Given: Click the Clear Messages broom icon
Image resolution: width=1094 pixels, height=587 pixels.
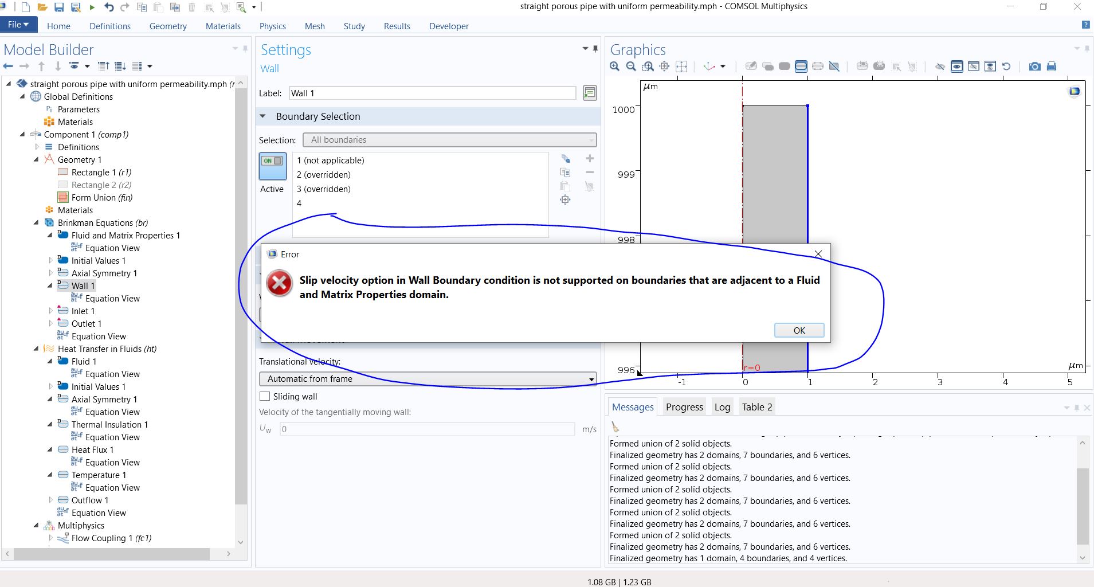Looking at the screenshot, I should click(x=615, y=427).
